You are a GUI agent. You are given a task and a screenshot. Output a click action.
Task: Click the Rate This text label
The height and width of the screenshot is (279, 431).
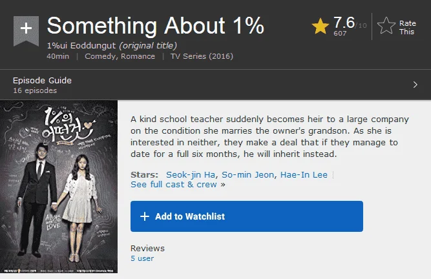point(408,28)
